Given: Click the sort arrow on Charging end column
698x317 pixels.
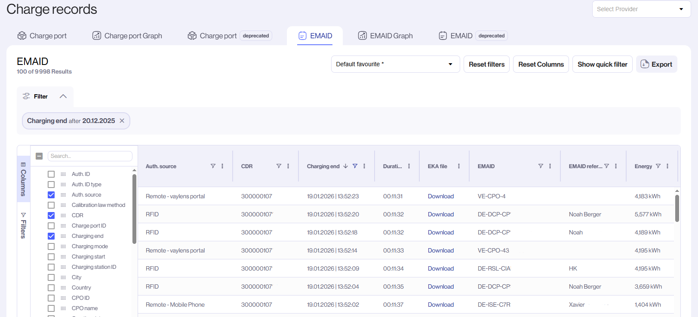Looking at the screenshot, I should coord(345,166).
